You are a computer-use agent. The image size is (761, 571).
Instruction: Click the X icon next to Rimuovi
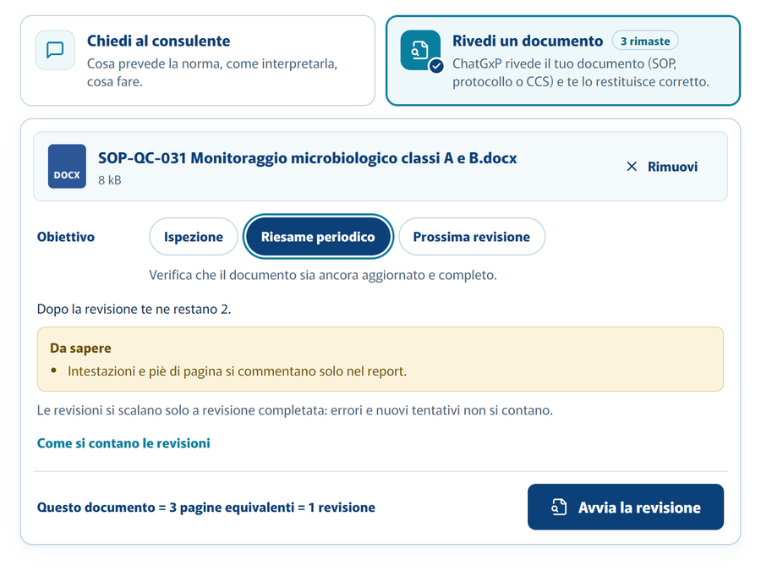tap(632, 167)
